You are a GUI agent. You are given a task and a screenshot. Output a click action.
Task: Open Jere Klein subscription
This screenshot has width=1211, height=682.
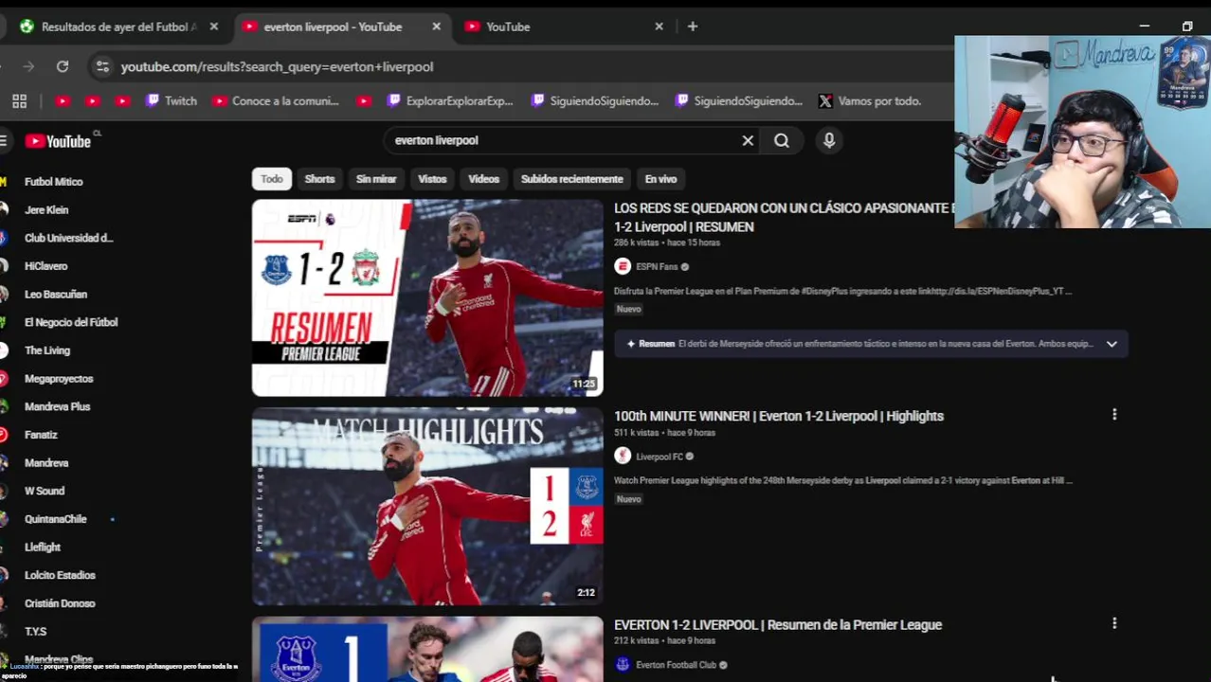pyautogui.click(x=45, y=210)
